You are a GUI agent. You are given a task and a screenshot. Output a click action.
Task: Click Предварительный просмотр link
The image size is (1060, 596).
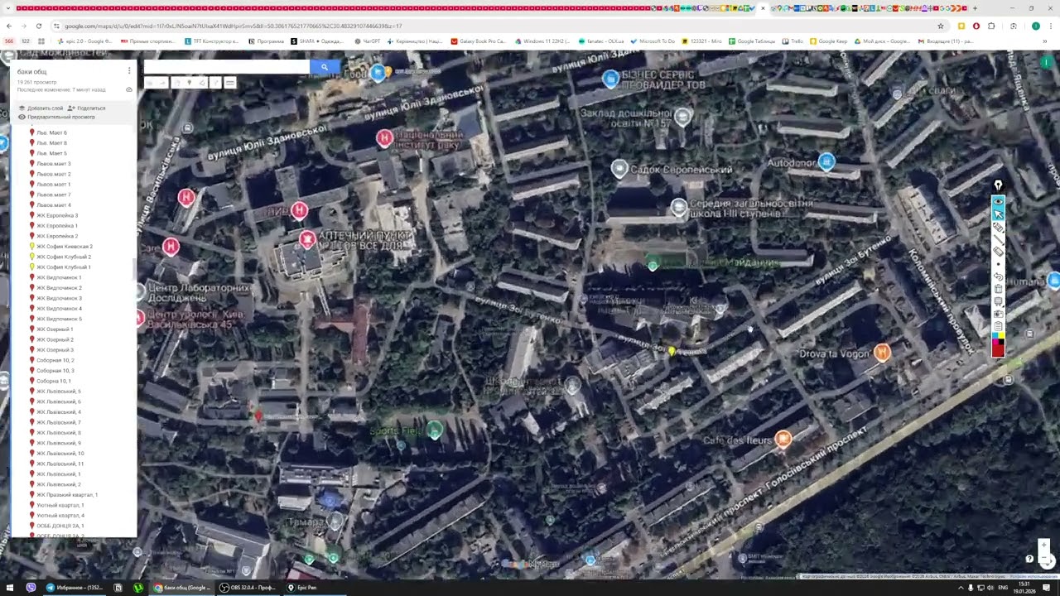pos(57,117)
